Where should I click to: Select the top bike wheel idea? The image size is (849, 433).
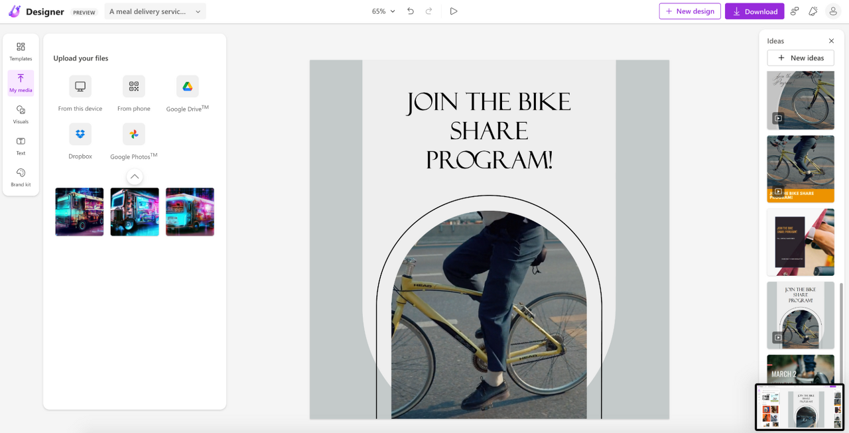tap(801, 101)
